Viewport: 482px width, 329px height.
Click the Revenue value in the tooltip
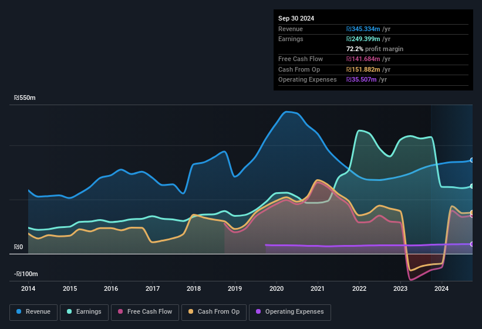[369, 29]
